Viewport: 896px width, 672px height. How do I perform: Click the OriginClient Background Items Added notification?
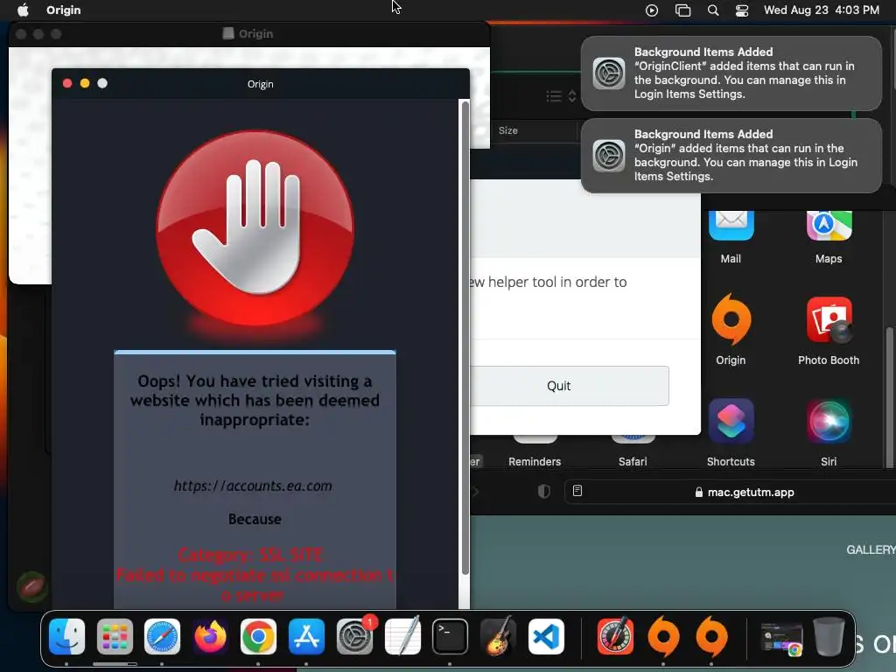click(x=731, y=73)
